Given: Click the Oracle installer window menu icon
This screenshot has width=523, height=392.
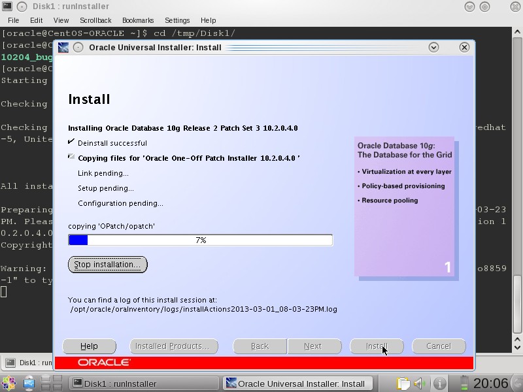Looking at the screenshot, I should pyautogui.click(x=63, y=47).
